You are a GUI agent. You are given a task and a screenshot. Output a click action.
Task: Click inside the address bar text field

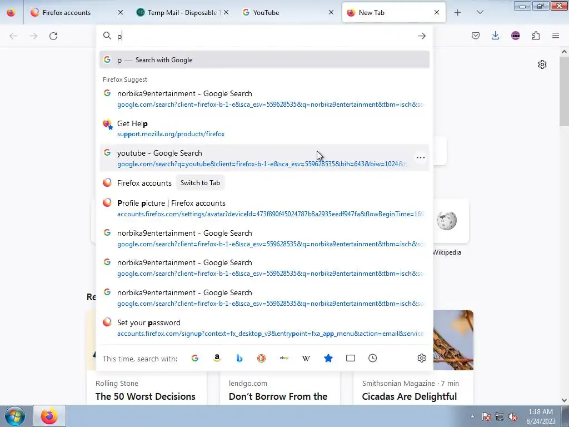265,36
